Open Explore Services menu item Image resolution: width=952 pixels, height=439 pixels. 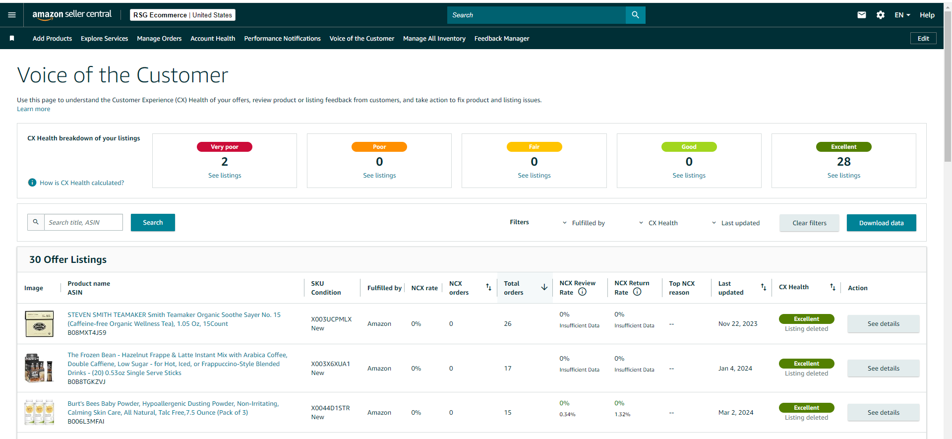click(104, 38)
